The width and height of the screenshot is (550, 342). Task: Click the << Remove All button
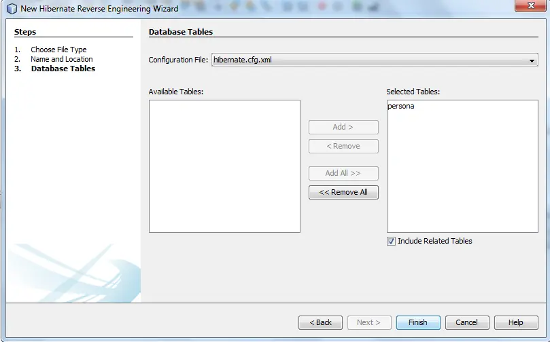click(343, 193)
